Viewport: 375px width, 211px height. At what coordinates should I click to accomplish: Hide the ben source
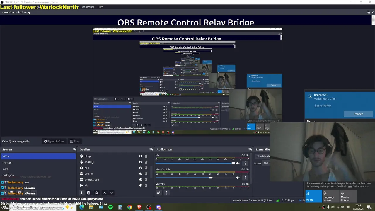pos(141,168)
